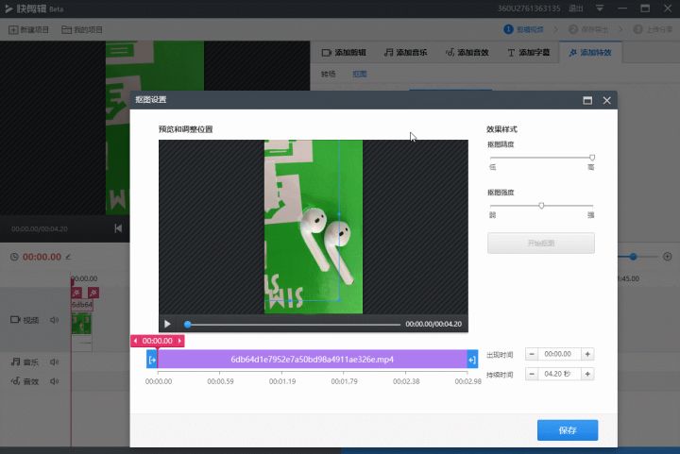Click the right trim handle of the purple clip

[x=472, y=360]
